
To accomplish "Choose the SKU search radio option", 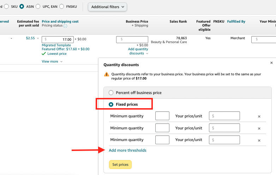I will [x=6, y=7].
